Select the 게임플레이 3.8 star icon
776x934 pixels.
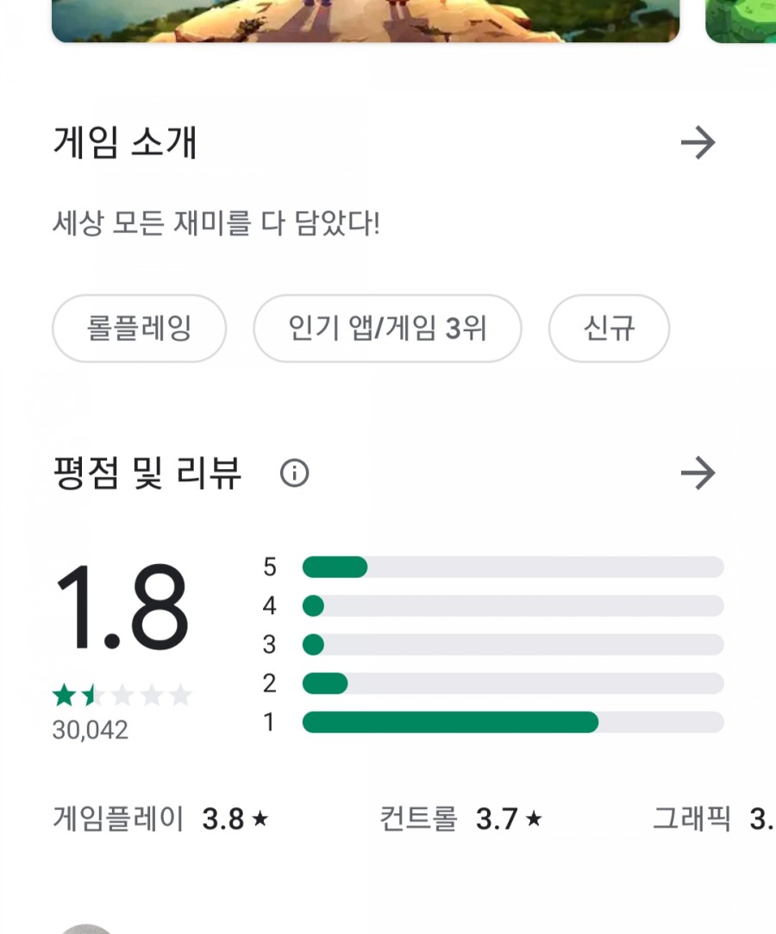pos(260,819)
